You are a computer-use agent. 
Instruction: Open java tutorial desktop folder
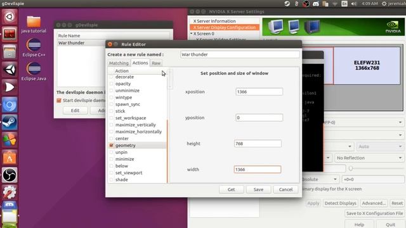[34, 25]
